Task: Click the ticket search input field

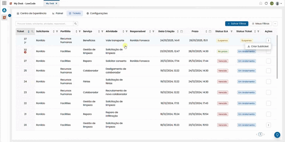Action: coord(45,24)
